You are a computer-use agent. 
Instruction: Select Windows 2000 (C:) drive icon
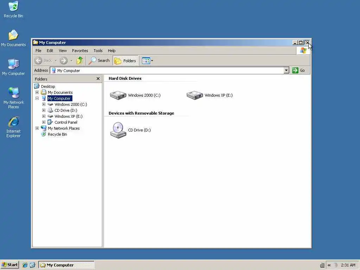click(x=118, y=95)
